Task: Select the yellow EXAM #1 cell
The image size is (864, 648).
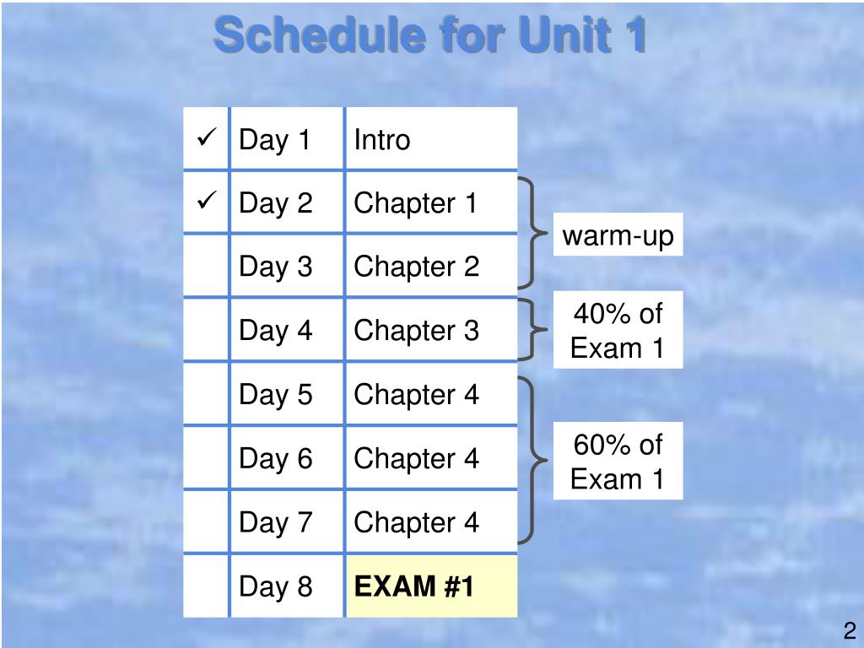Action: [x=431, y=586]
